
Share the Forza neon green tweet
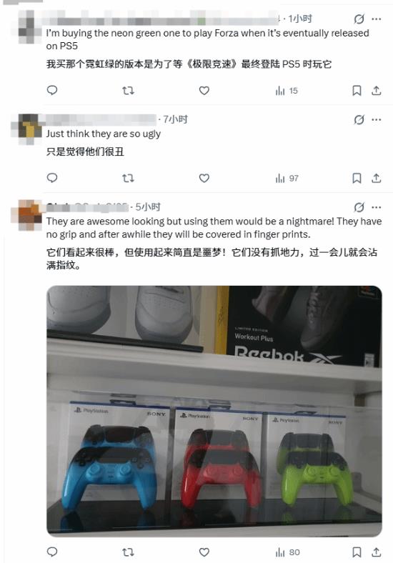pos(376,91)
